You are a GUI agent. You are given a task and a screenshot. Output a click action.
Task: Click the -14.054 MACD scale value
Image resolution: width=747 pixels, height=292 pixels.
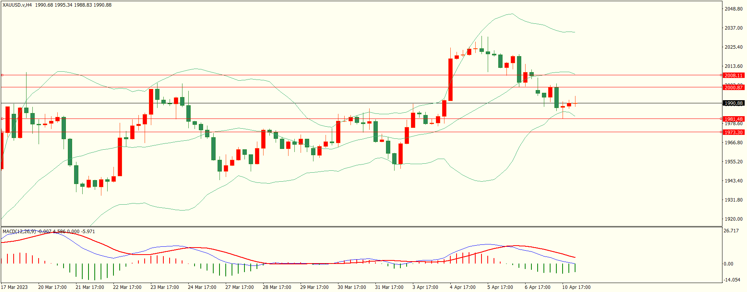(732, 280)
